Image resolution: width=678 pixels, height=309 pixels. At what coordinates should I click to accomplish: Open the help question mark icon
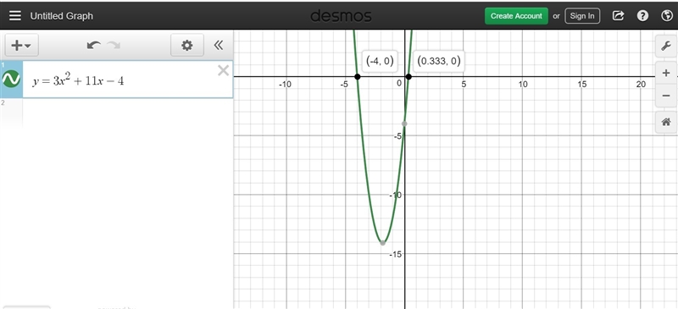(x=642, y=16)
